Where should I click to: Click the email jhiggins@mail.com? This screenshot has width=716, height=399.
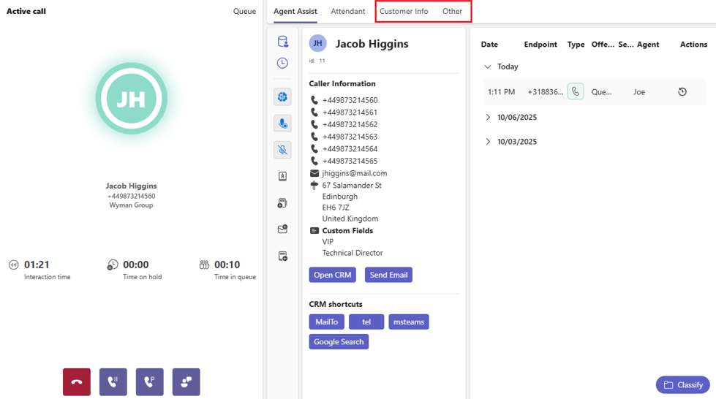coord(355,173)
